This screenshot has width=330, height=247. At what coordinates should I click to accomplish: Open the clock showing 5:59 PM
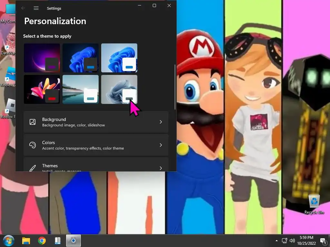pos(306,241)
